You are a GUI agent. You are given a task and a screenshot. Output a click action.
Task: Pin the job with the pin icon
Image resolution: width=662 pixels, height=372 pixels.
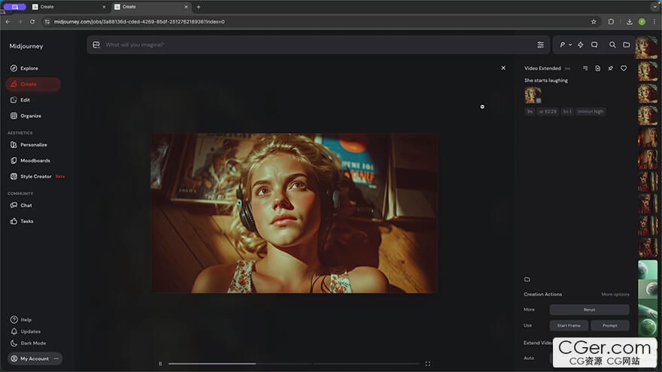[x=610, y=68]
